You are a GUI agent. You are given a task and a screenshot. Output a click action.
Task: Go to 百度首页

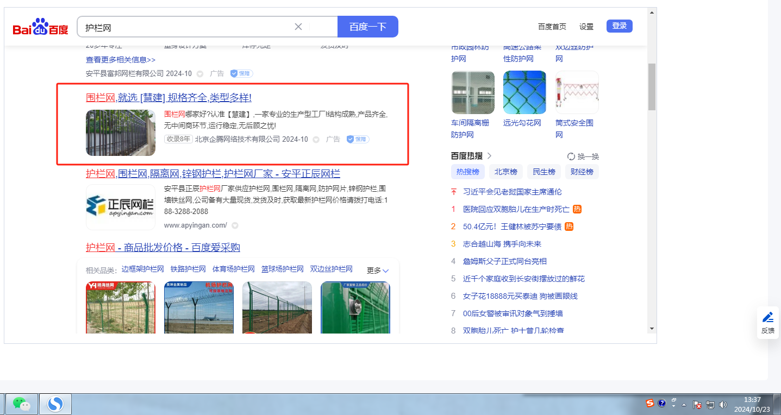pos(552,27)
